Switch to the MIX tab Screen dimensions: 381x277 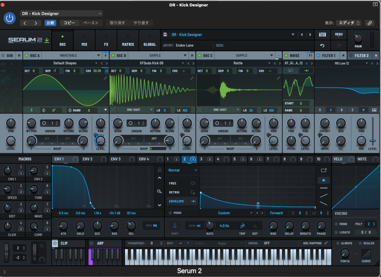click(84, 41)
